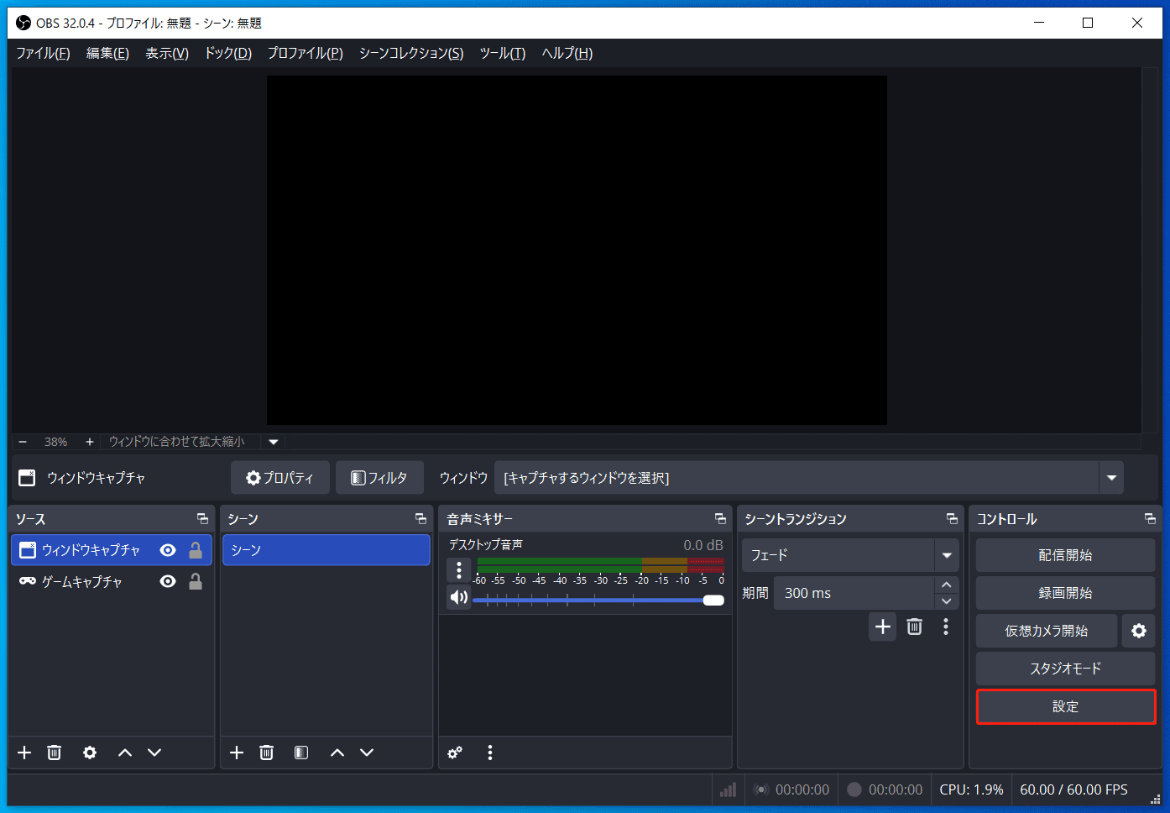This screenshot has width=1170, height=813.
Task: Open virtual camera settings gear
Action: (1139, 631)
